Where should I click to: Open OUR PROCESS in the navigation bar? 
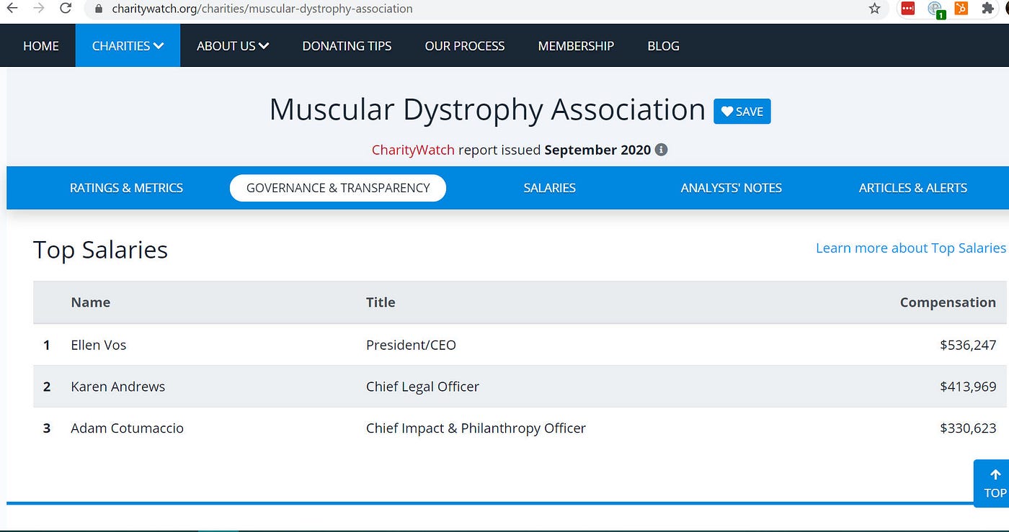point(465,45)
